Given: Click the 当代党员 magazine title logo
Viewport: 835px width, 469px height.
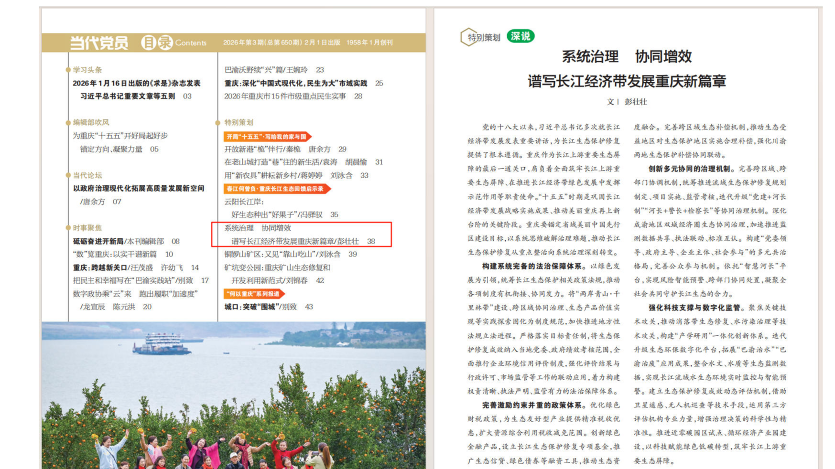Looking at the screenshot, I should pos(99,43).
